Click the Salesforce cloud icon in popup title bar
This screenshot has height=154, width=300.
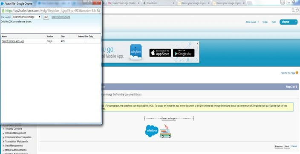[2, 3]
